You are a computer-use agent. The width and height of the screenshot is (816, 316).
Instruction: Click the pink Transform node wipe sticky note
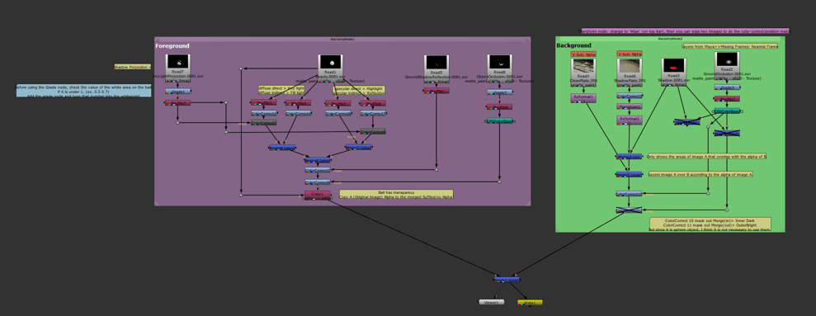[685, 31]
